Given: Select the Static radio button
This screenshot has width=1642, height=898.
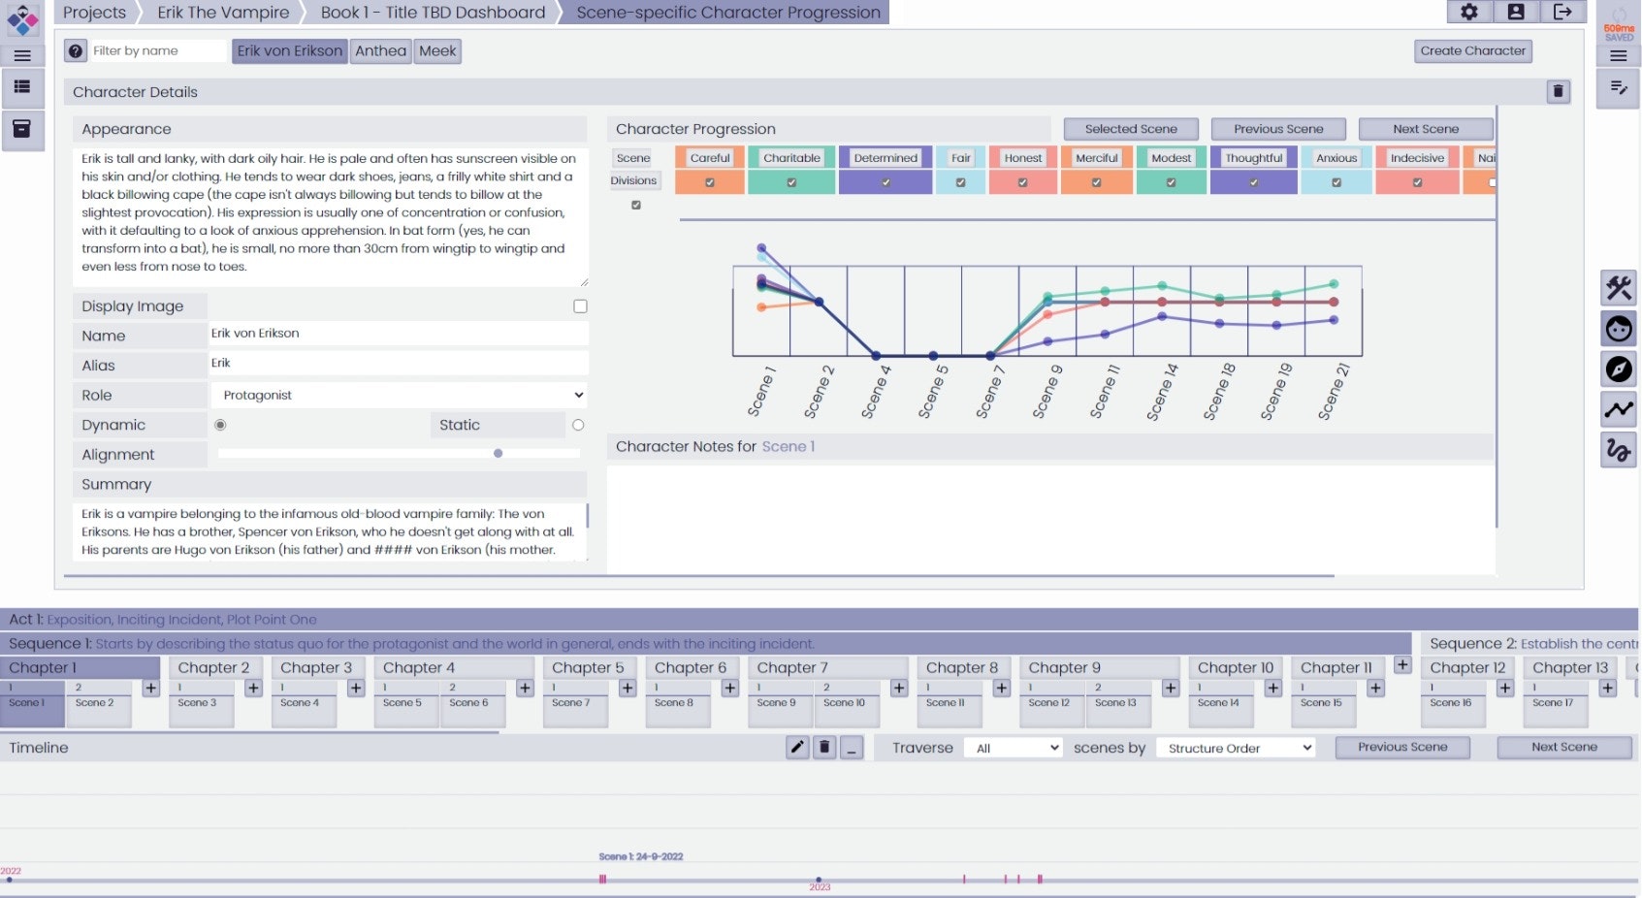Looking at the screenshot, I should click(578, 425).
